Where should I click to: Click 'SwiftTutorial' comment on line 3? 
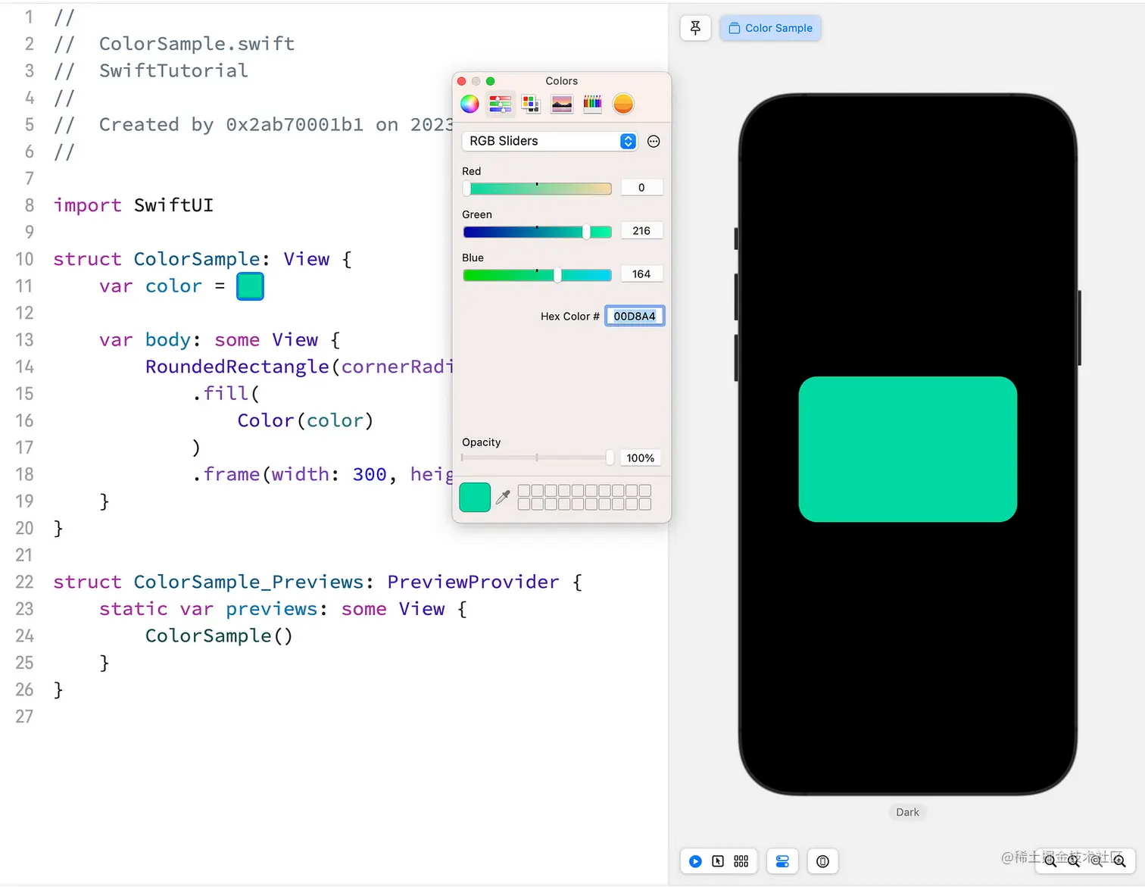tap(173, 70)
